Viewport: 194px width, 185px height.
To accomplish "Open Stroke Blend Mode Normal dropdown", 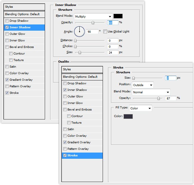I will (x=151, y=92).
